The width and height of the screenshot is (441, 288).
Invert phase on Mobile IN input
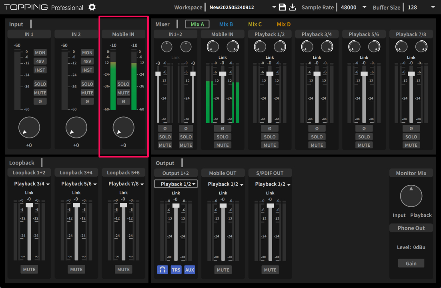point(124,101)
